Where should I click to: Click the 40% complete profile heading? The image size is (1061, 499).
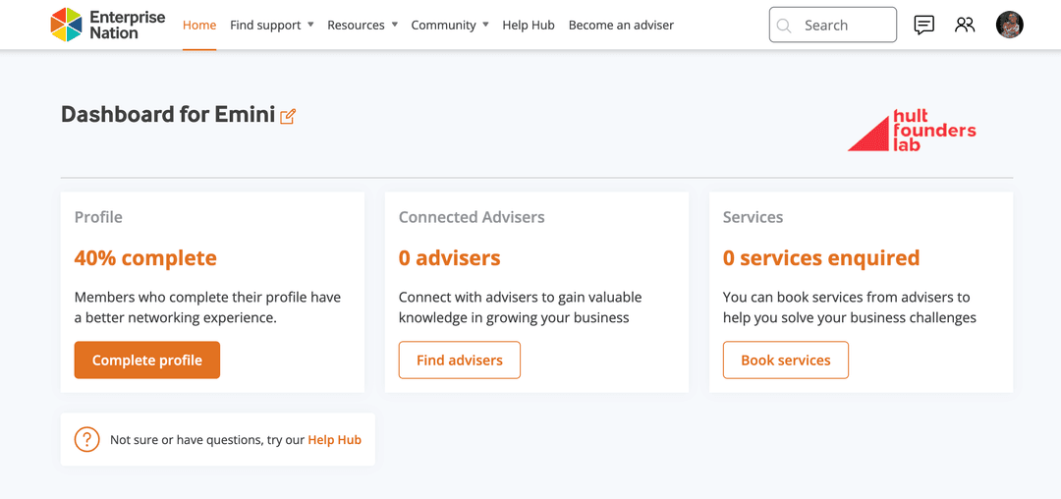[x=145, y=258]
